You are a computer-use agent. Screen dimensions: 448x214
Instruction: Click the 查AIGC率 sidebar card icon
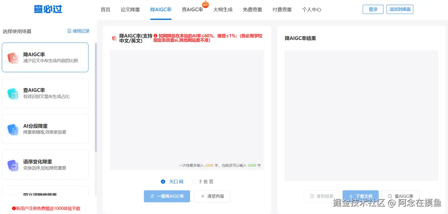pos(13,94)
